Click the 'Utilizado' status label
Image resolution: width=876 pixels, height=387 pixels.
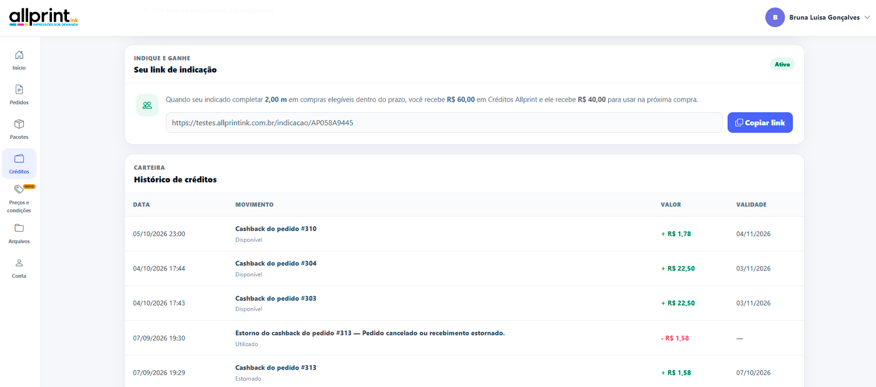click(247, 344)
